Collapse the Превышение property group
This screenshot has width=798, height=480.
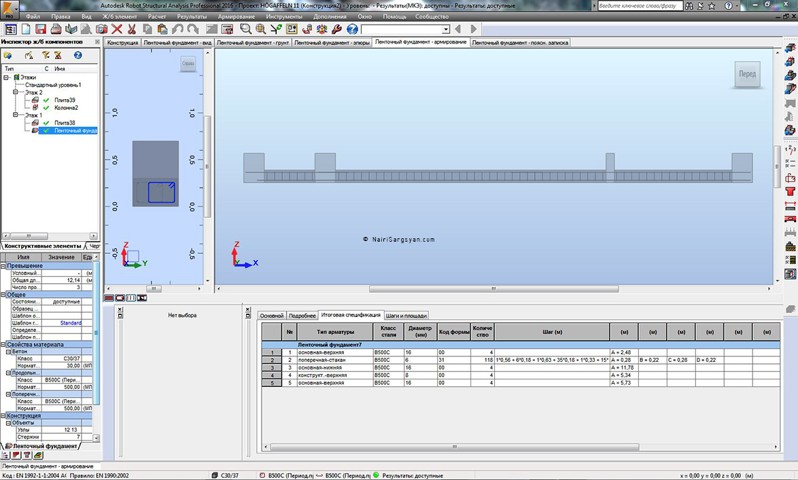click(x=3, y=266)
